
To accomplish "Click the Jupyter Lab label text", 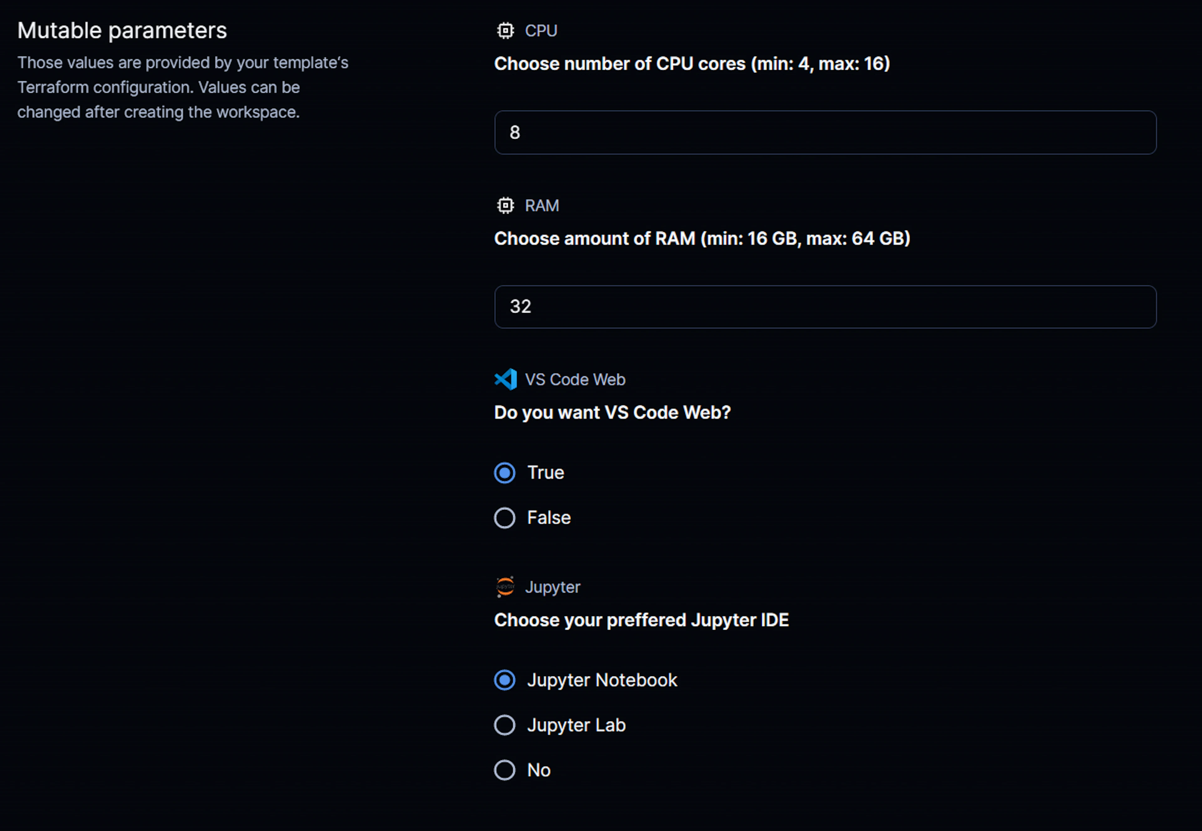I will tap(576, 725).
